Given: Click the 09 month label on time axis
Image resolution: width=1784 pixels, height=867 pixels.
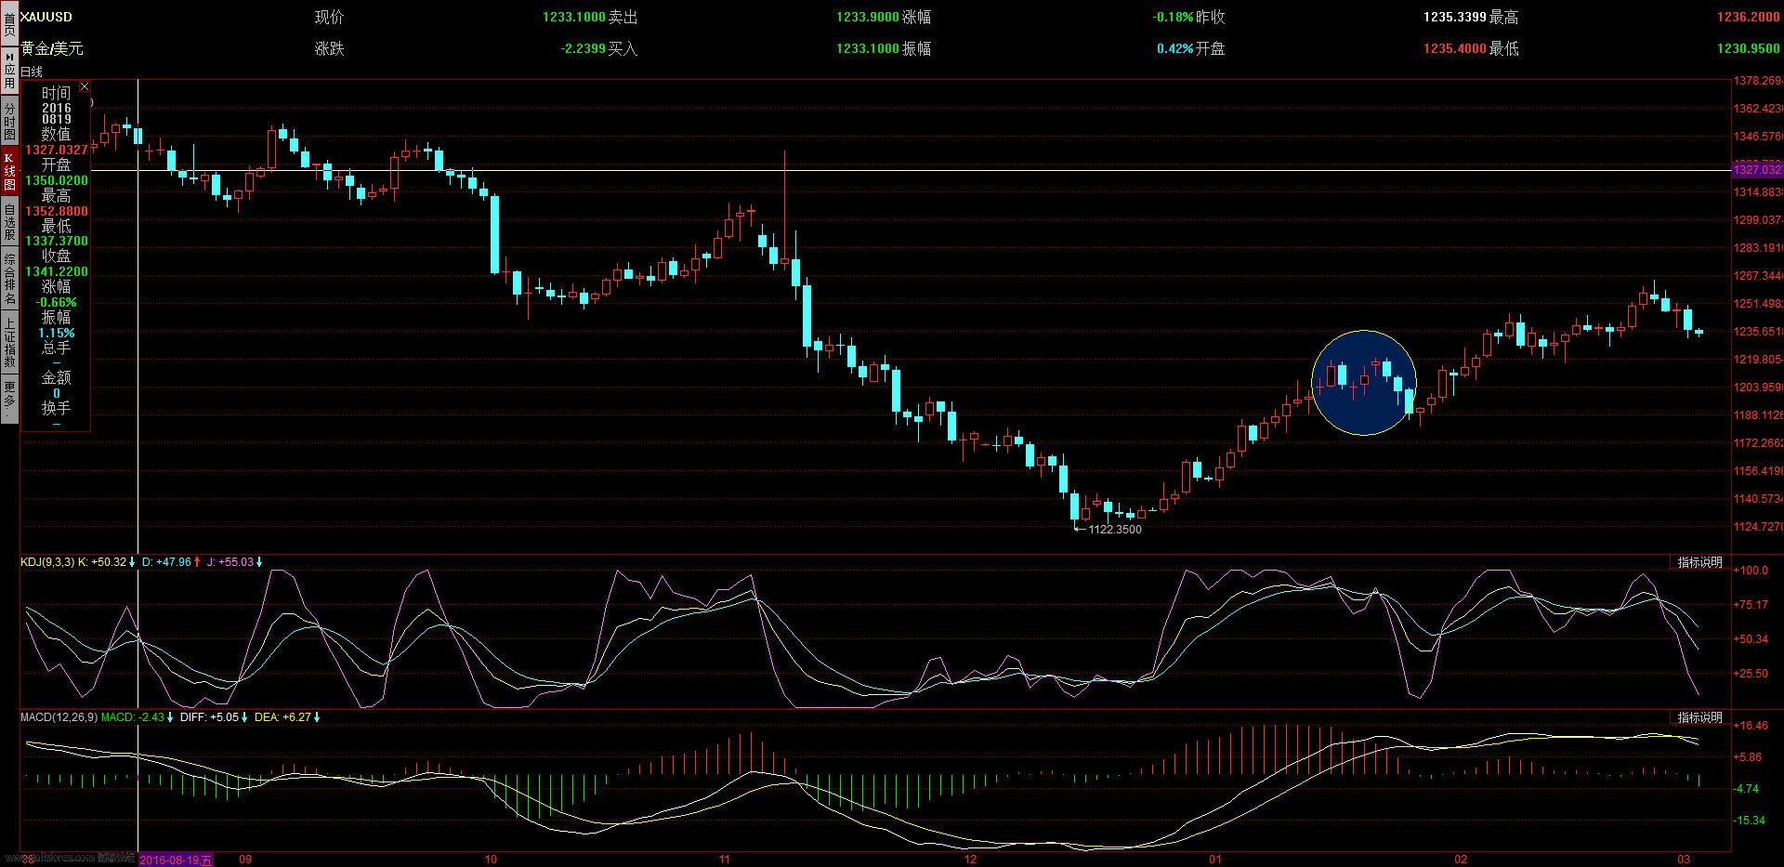Looking at the screenshot, I should point(245,860).
